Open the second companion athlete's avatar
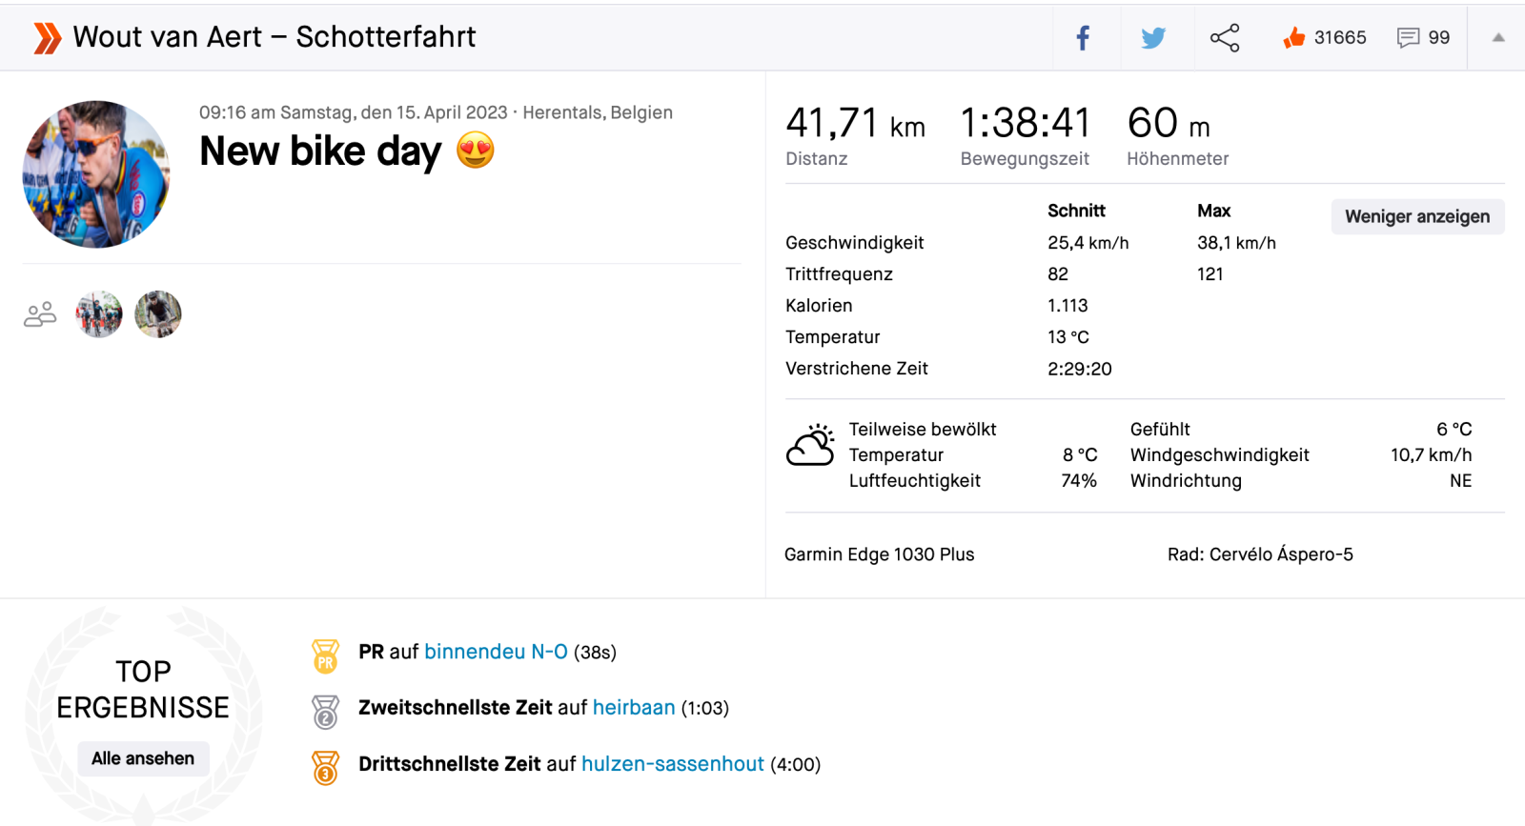This screenshot has width=1525, height=826. tap(158, 314)
